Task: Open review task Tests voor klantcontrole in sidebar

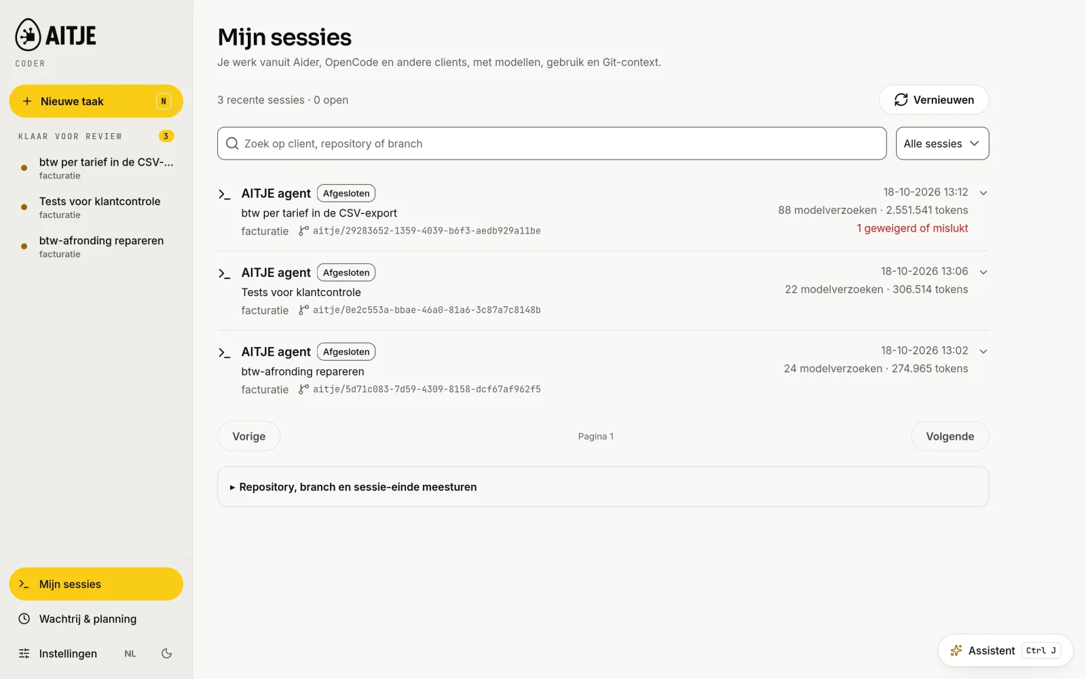Action: pyautogui.click(x=96, y=207)
